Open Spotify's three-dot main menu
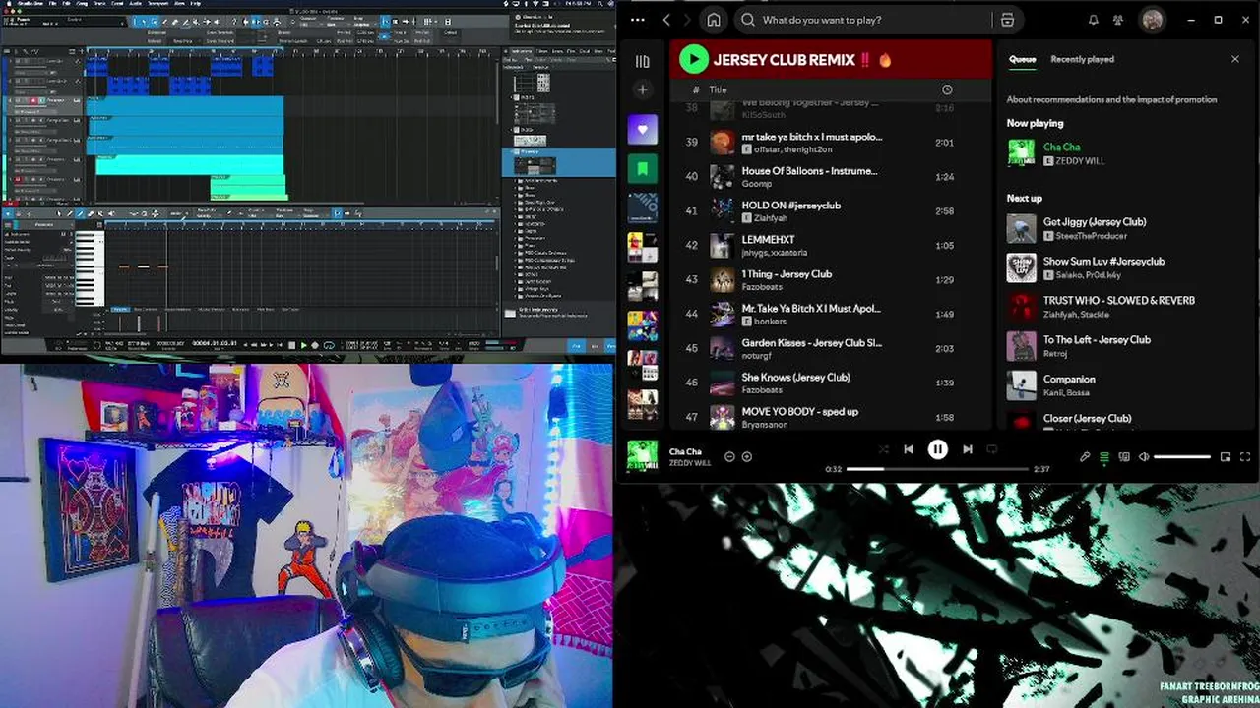The height and width of the screenshot is (708, 1260). click(x=637, y=20)
